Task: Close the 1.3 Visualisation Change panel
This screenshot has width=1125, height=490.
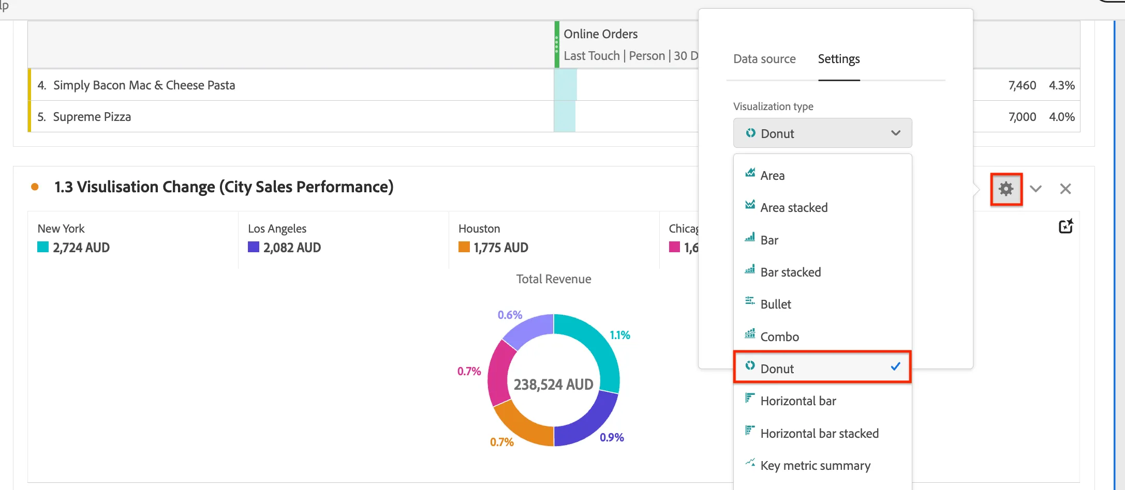Action: click(x=1065, y=189)
